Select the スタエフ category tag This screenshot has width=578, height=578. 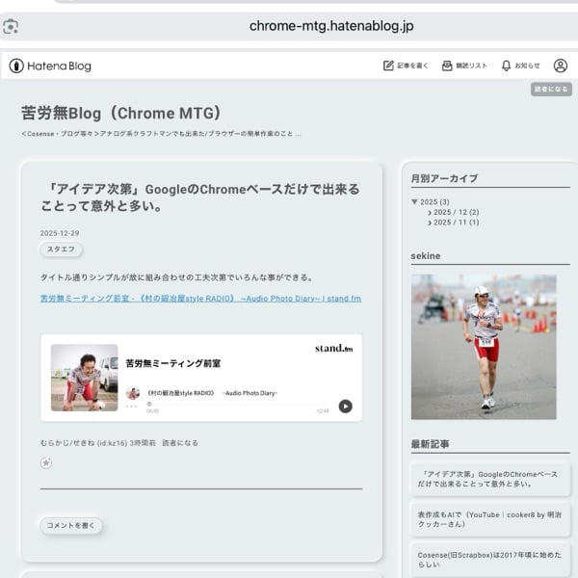(x=62, y=250)
